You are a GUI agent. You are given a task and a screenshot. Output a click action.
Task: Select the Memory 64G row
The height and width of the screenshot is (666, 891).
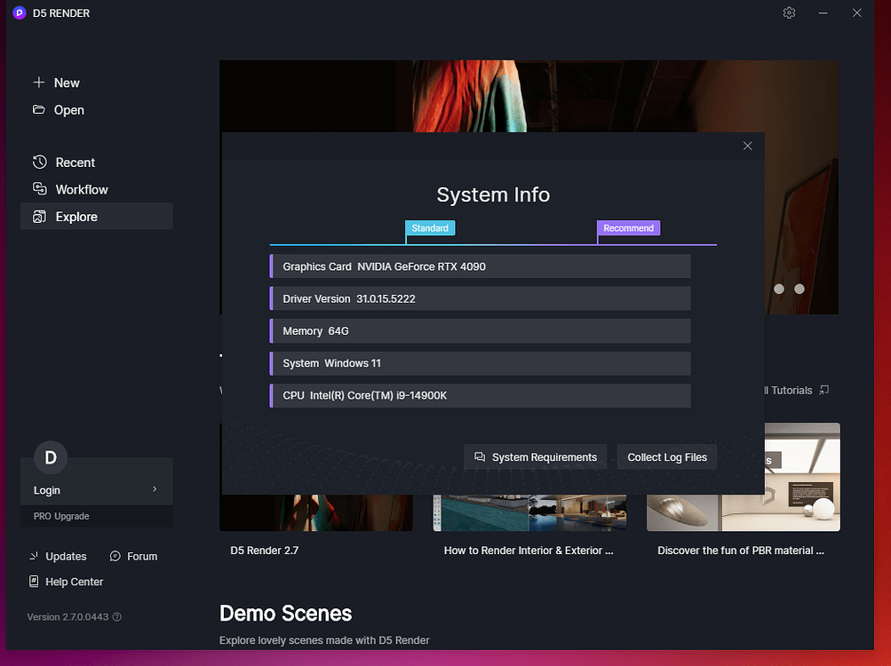tap(481, 330)
